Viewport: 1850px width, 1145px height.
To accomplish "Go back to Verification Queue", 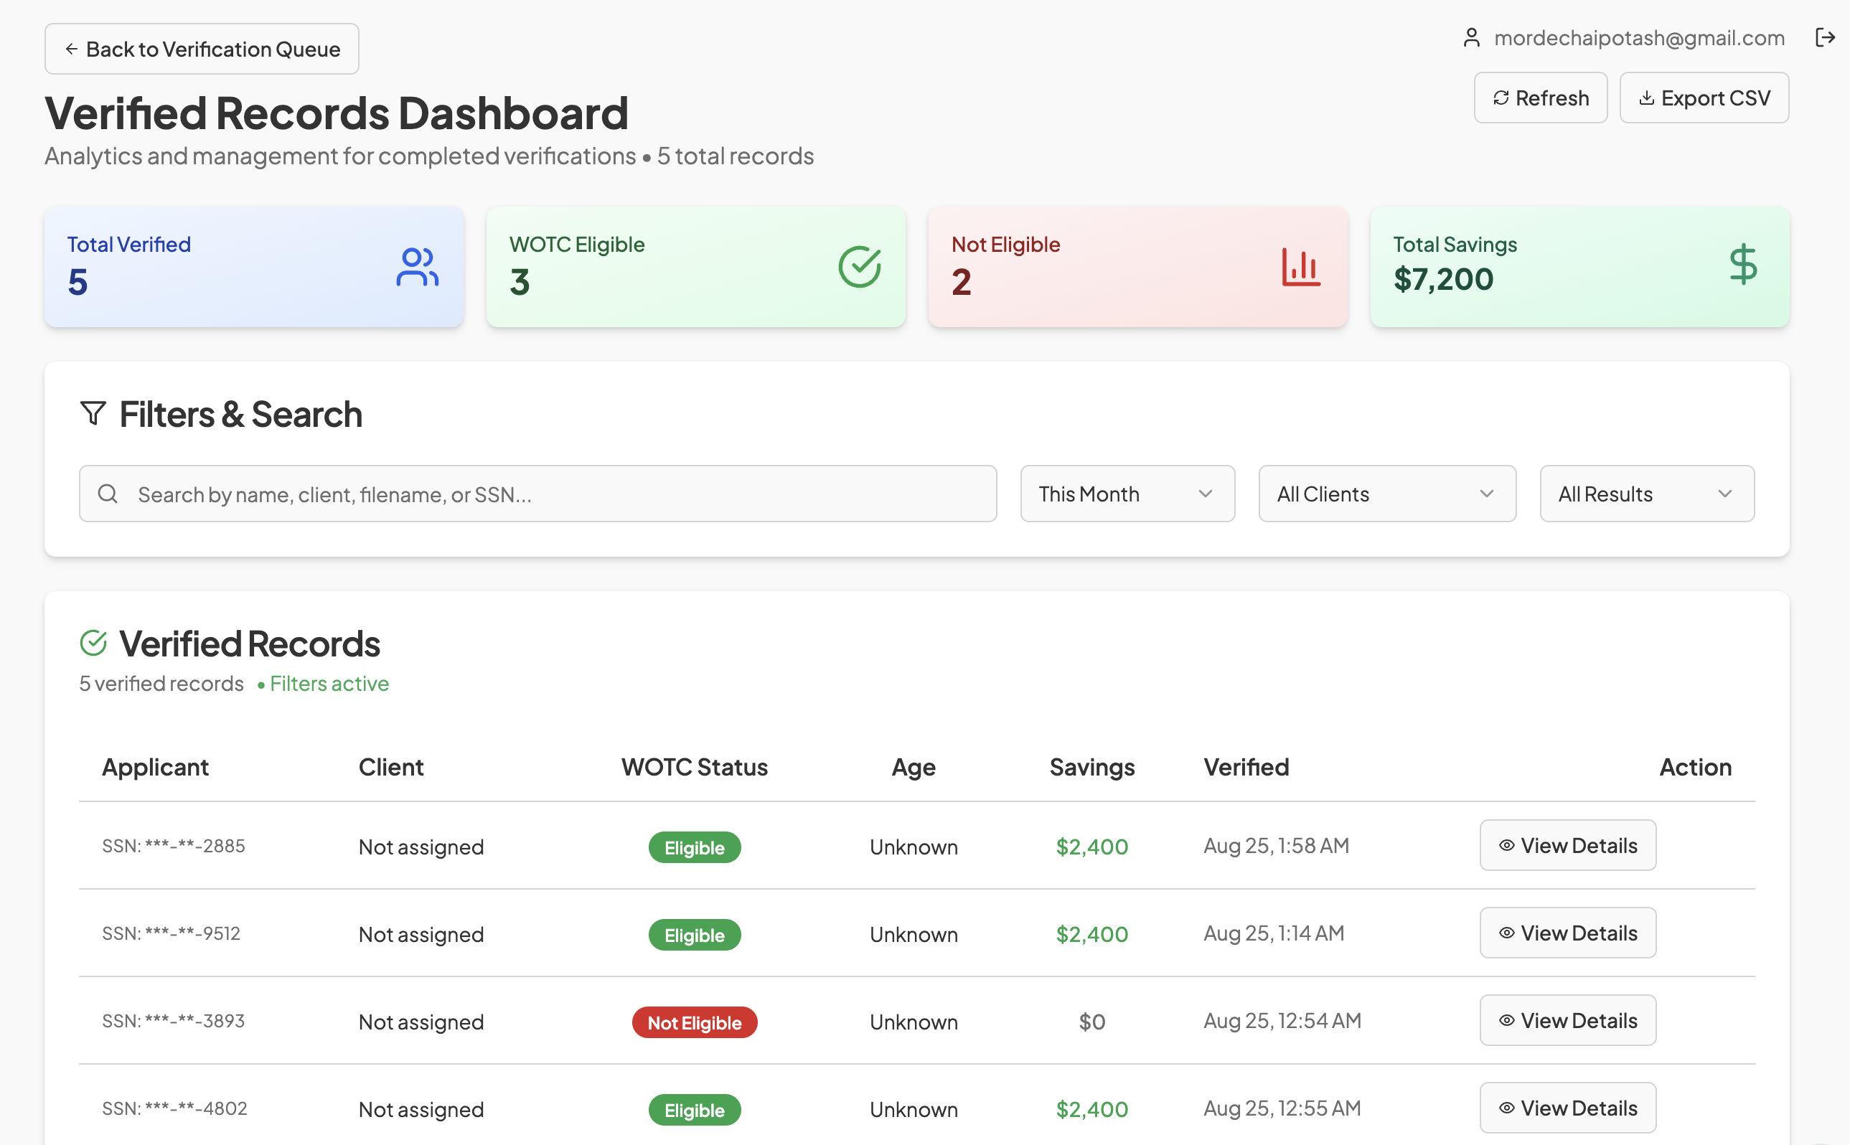I will pyautogui.click(x=202, y=50).
